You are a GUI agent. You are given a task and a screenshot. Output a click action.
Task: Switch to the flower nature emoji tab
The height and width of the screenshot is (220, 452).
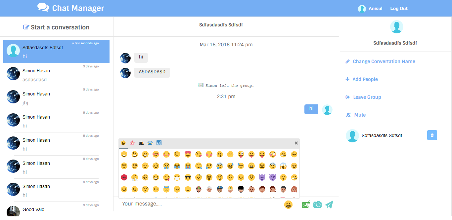click(132, 143)
